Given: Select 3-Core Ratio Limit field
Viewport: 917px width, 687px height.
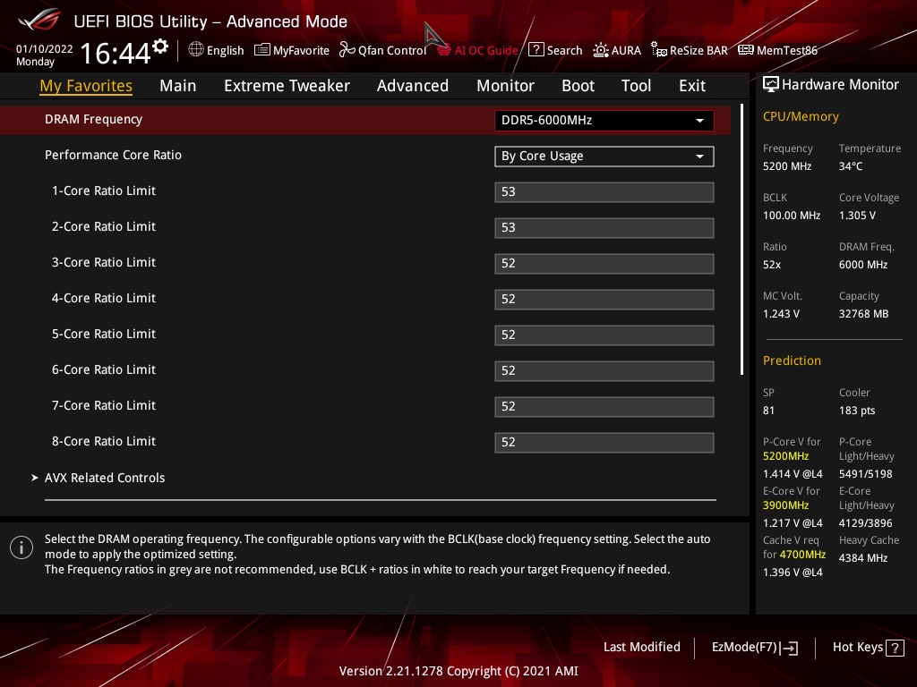Looking at the screenshot, I should point(604,264).
